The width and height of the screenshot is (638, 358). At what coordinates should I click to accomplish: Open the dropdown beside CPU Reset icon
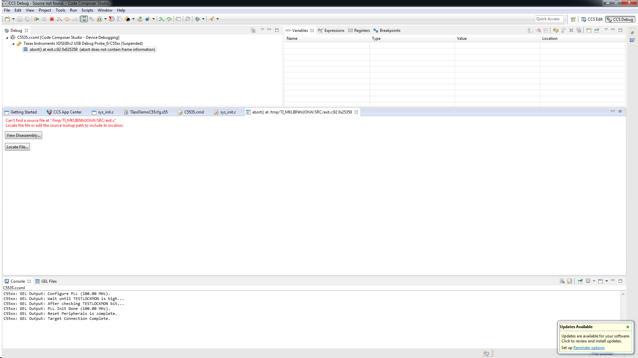coord(133,19)
